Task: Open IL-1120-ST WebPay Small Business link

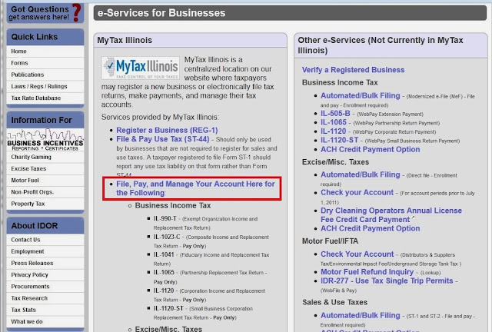Action: (339, 141)
